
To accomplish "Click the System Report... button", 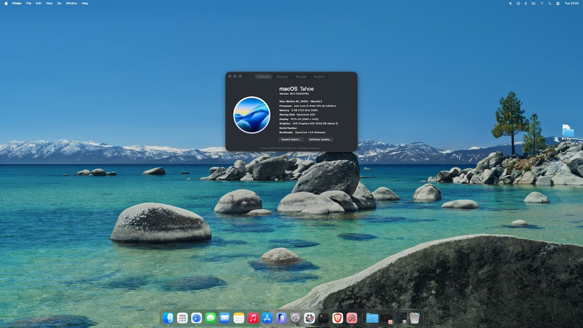I will [291, 139].
